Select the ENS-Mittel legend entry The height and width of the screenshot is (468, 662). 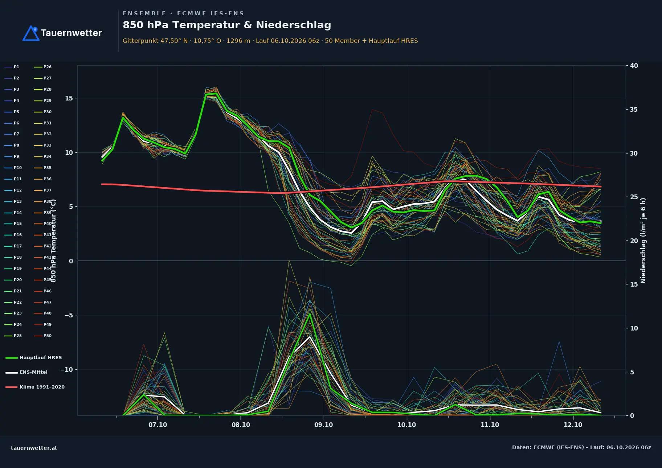26,372
